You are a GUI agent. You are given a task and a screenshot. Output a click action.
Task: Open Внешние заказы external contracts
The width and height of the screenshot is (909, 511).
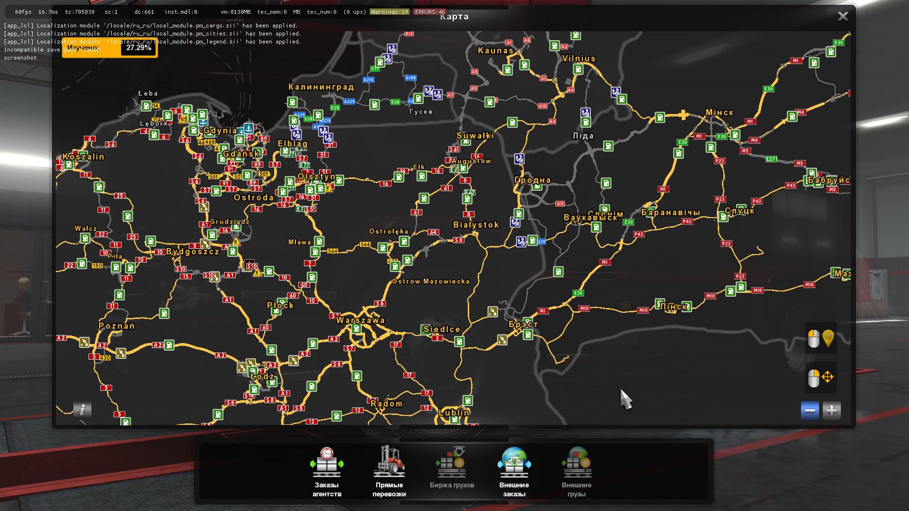pyautogui.click(x=514, y=471)
